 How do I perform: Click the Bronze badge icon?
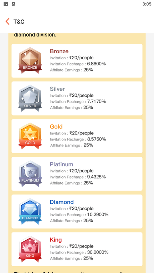(30, 60)
